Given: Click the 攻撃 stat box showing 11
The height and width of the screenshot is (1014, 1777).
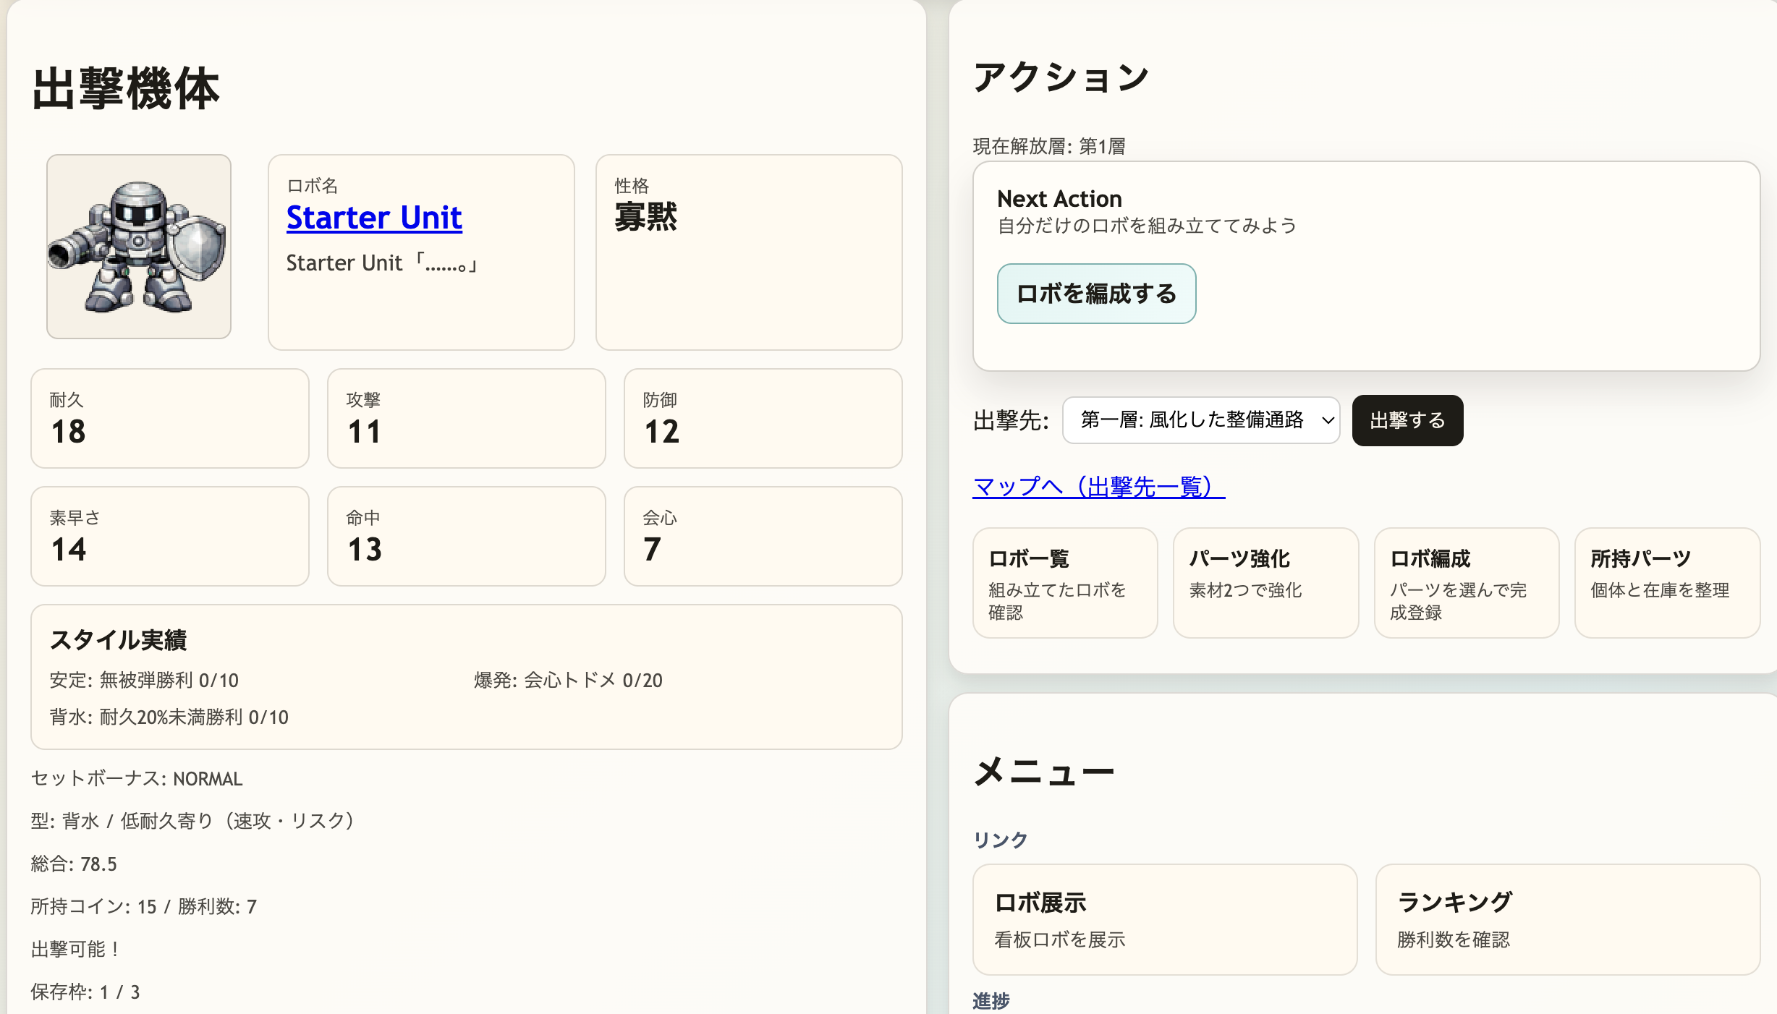Looking at the screenshot, I should [x=466, y=419].
